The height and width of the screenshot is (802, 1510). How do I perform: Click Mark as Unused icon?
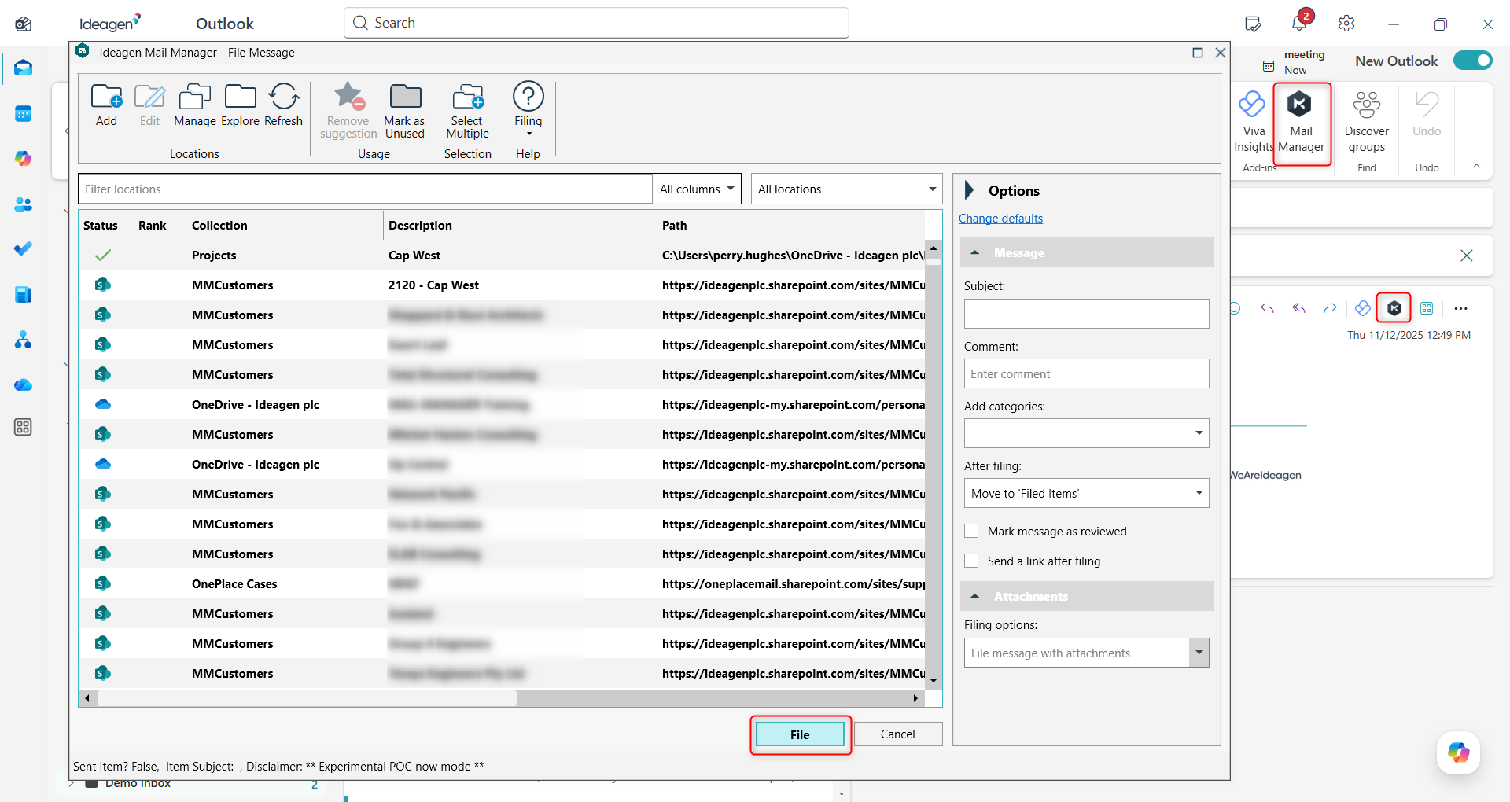click(x=404, y=97)
